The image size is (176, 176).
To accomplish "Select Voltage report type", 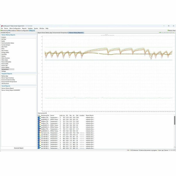I will pyautogui.click(x=4, y=71).
